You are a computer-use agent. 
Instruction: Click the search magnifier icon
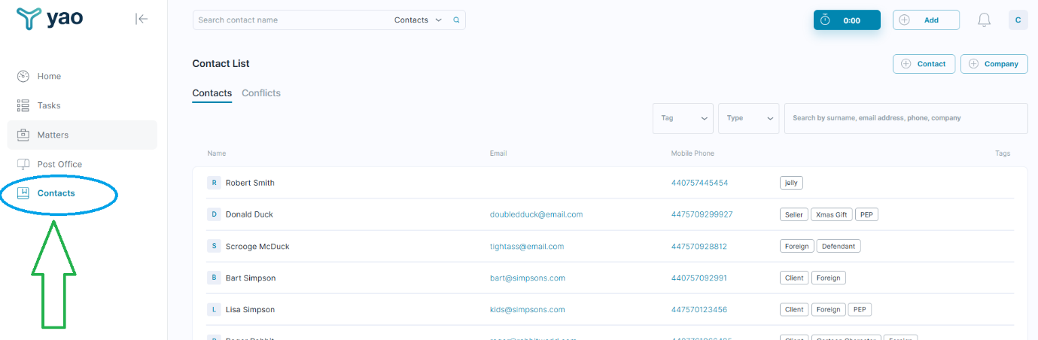point(456,20)
